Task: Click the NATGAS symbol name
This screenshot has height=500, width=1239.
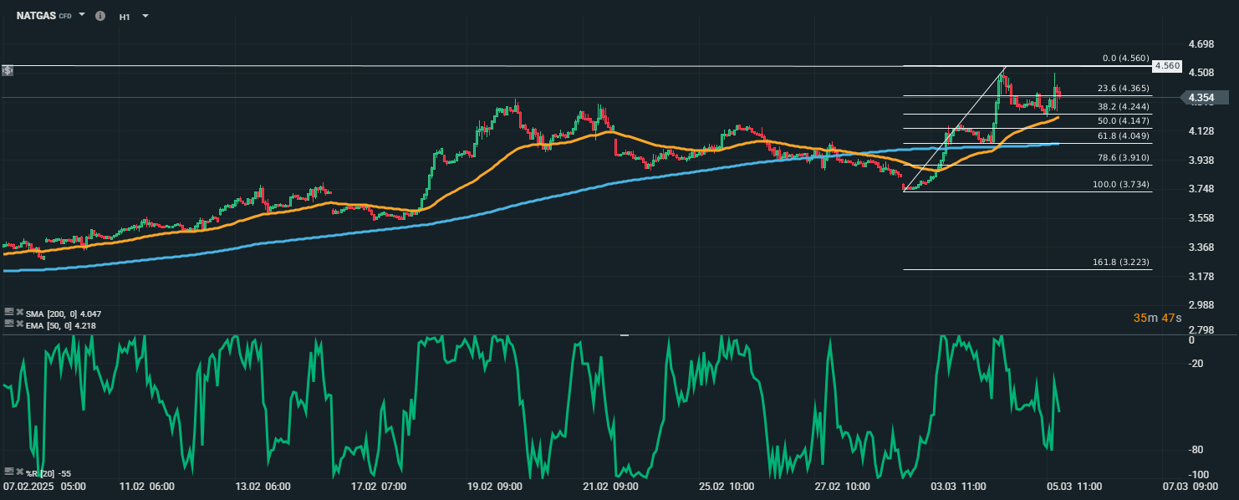Action: pos(35,16)
